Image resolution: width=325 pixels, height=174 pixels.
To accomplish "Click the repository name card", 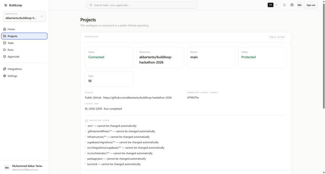I will [x=160, y=57].
